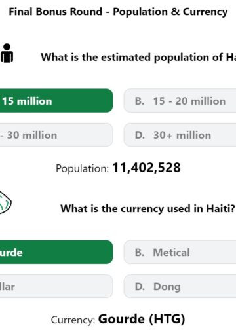
Task: Choose answer B. Metical
Action: pos(180,252)
